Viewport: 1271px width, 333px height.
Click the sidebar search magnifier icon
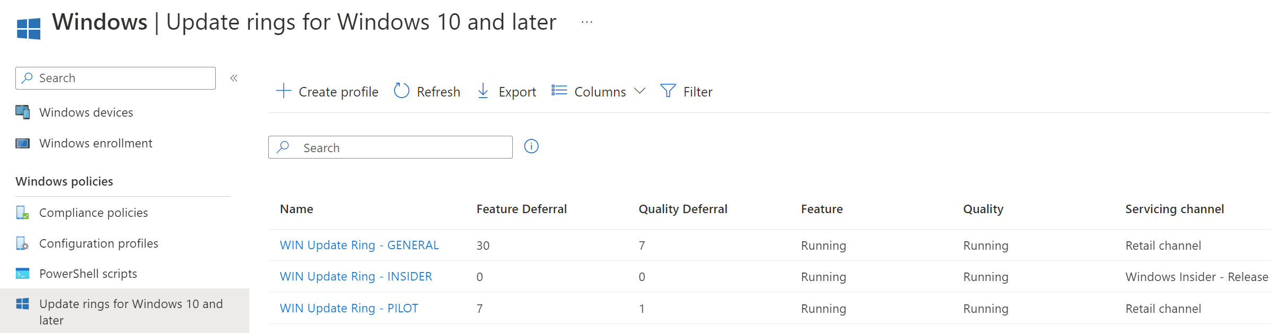coord(27,78)
